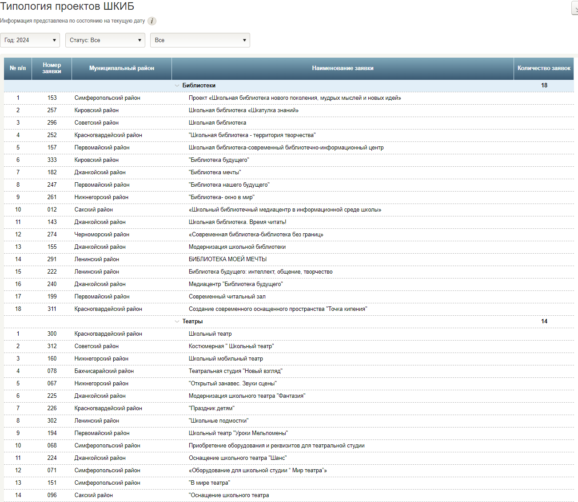Click the info icon beside the date note

(152, 21)
